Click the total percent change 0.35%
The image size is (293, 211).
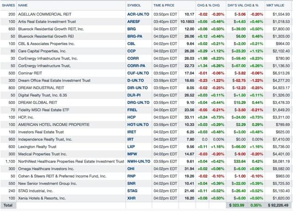click(256, 205)
